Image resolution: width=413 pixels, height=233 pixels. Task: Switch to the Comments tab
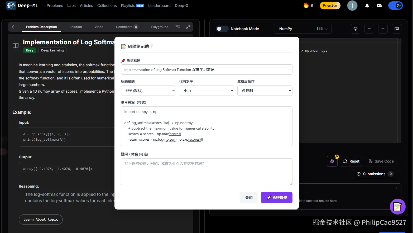pos(127,27)
